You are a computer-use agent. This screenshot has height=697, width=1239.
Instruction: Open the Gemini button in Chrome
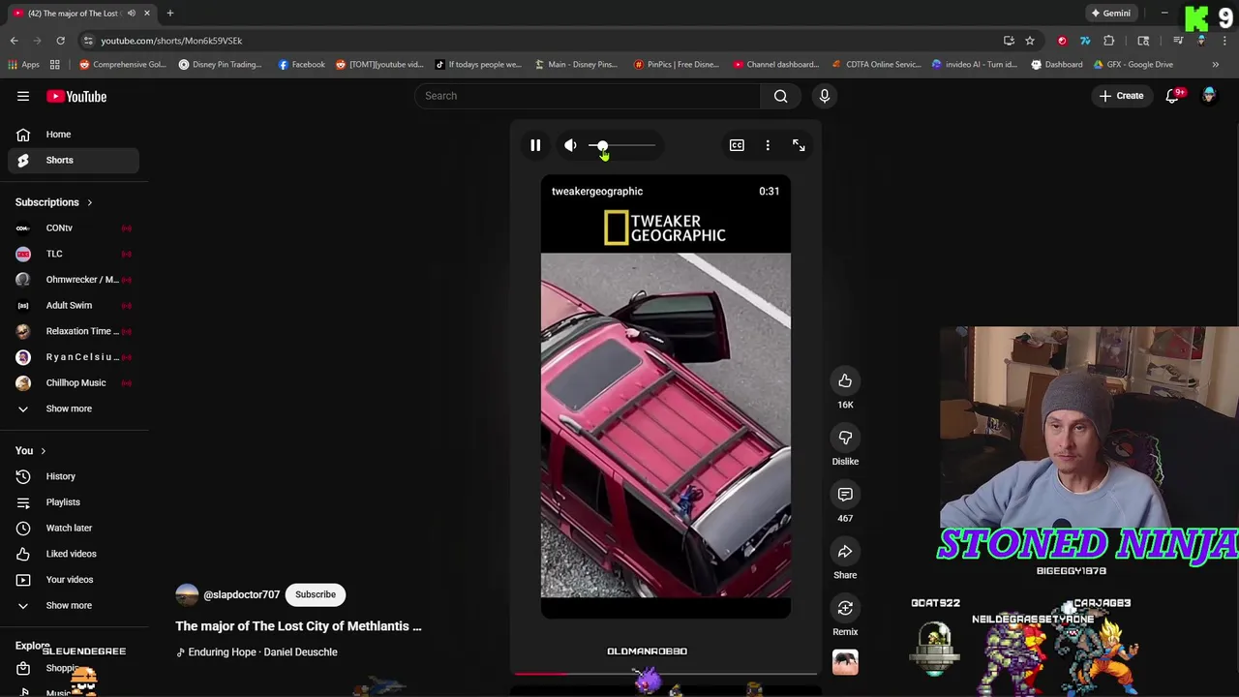point(1110,14)
